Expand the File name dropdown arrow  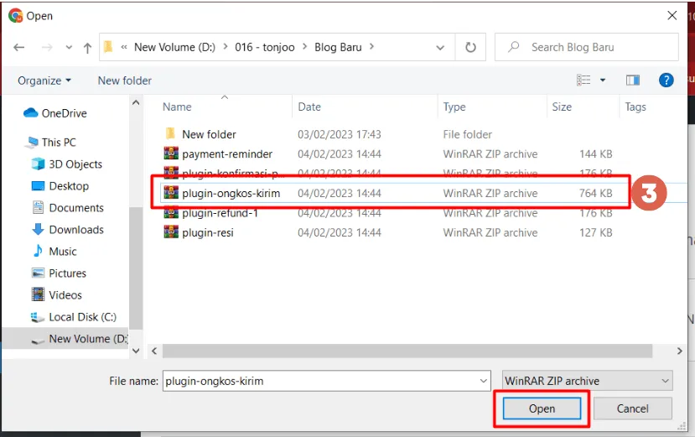click(x=483, y=381)
